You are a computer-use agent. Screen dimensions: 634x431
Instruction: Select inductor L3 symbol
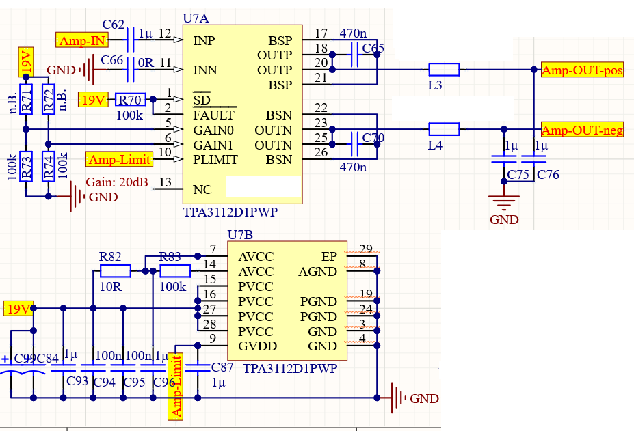pos(444,70)
